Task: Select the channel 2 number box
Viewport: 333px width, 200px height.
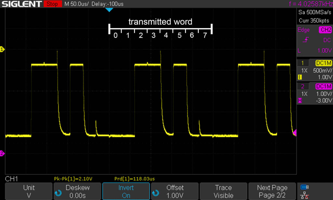Action: pos(303,86)
